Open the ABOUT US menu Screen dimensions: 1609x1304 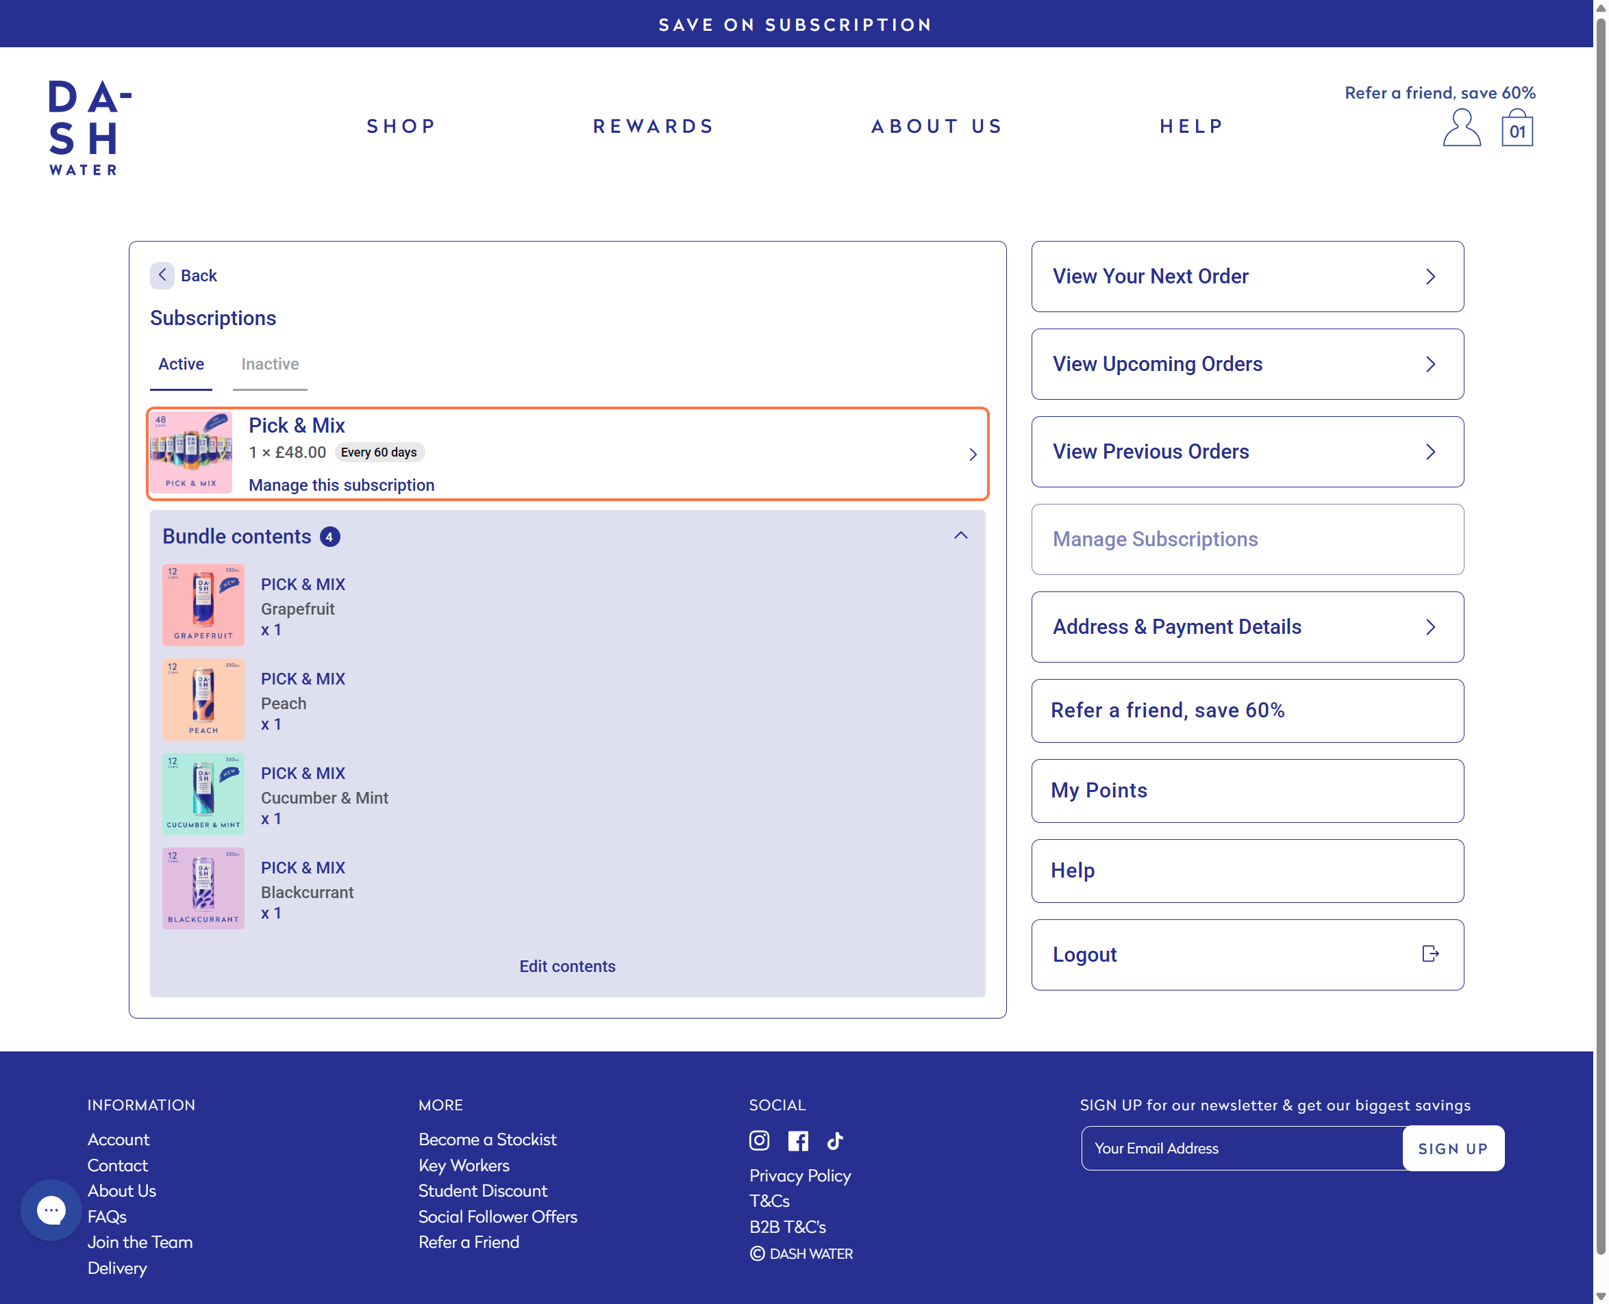coord(936,126)
